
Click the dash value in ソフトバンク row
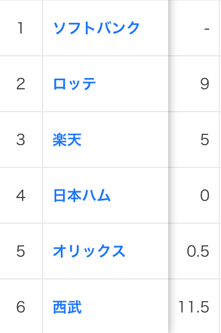click(x=207, y=28)
